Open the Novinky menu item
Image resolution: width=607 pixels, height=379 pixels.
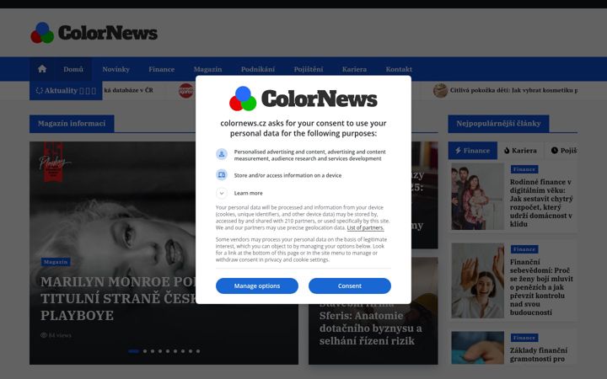[x=115, y=69]
